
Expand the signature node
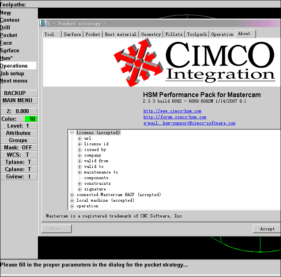coord(79,189)
